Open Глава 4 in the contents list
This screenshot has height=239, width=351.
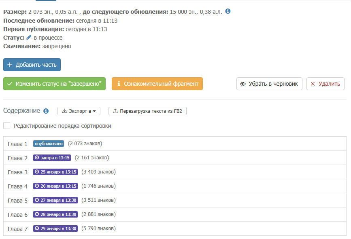18,186
